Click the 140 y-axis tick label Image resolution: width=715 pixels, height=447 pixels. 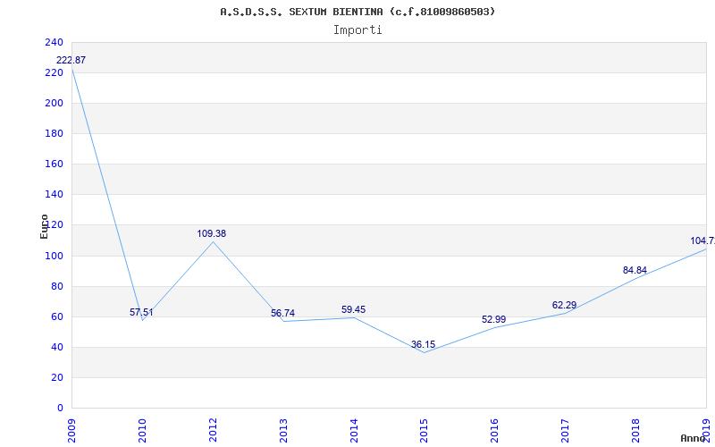coord(54,195)
